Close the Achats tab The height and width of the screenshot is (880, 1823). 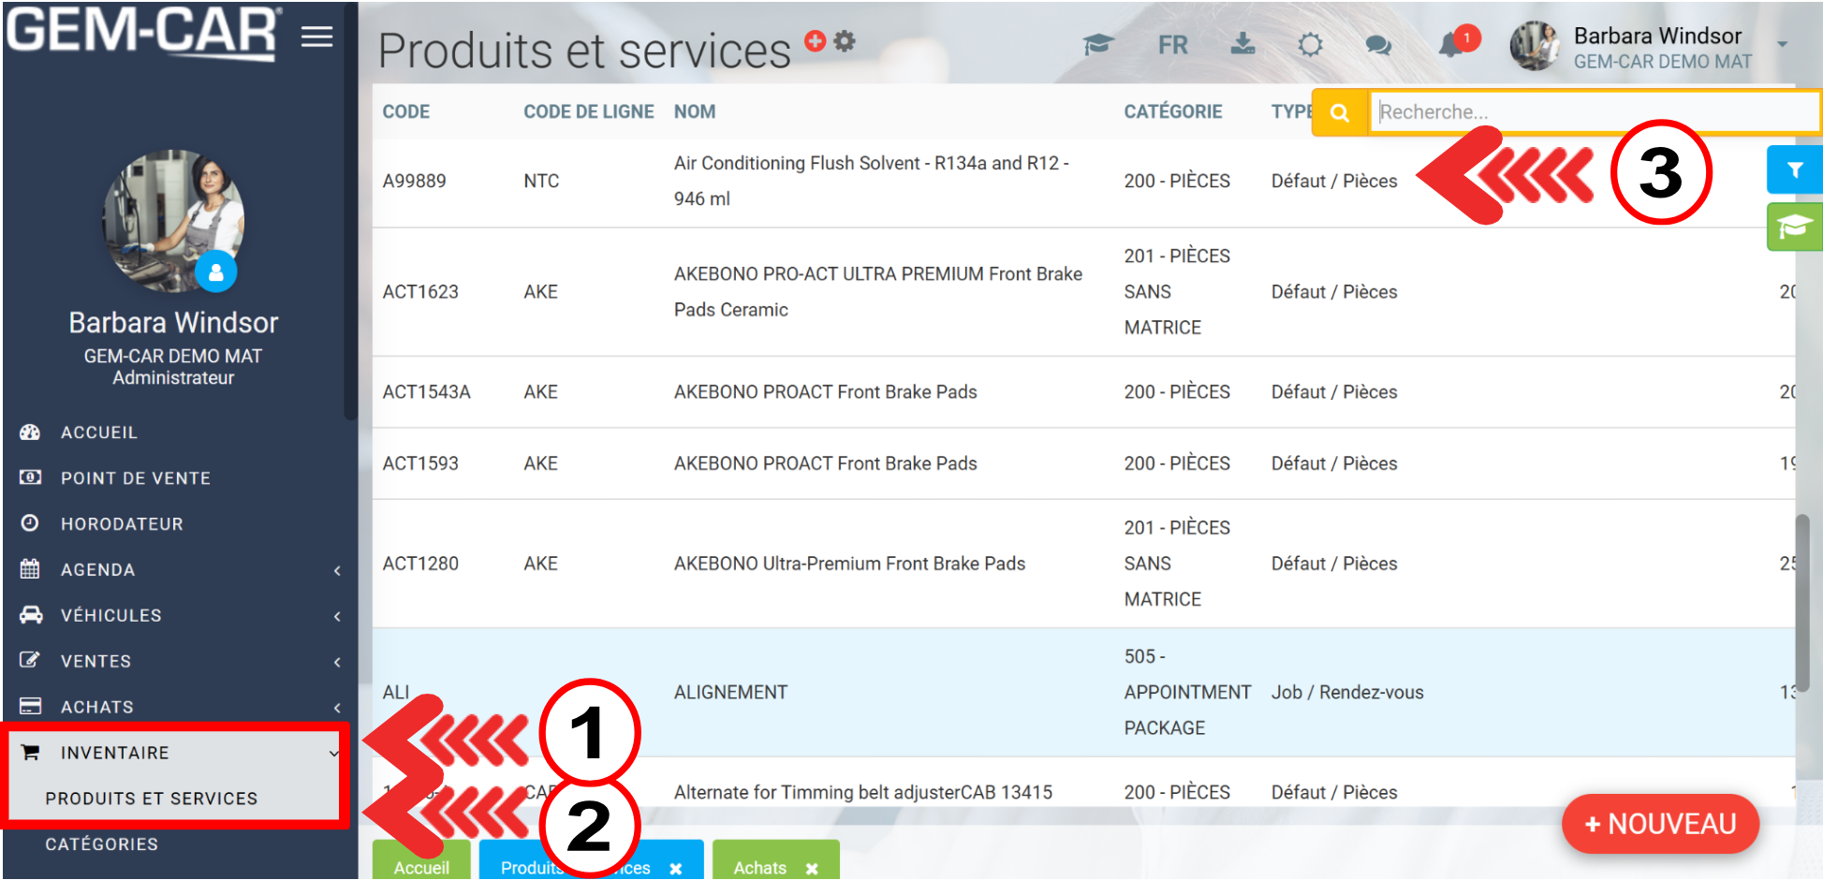tap(812, 869)
